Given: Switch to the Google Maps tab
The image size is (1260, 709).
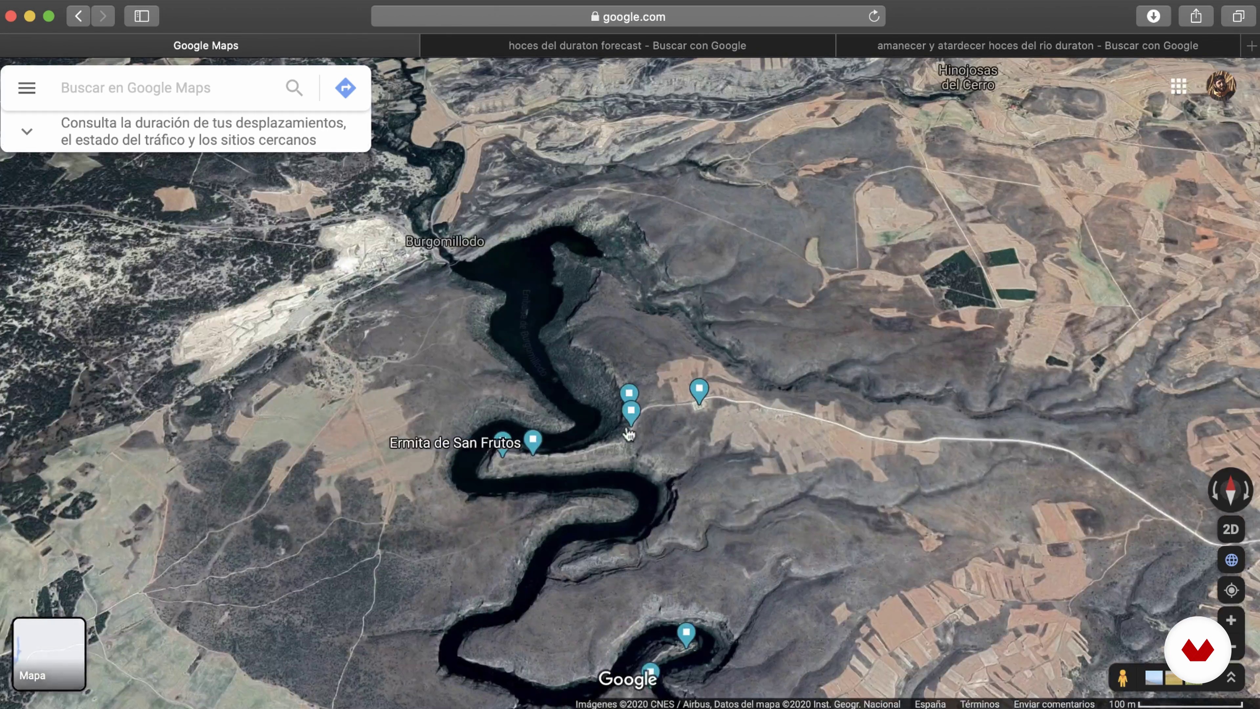Looking at the screenshot, I should (206, 46).
